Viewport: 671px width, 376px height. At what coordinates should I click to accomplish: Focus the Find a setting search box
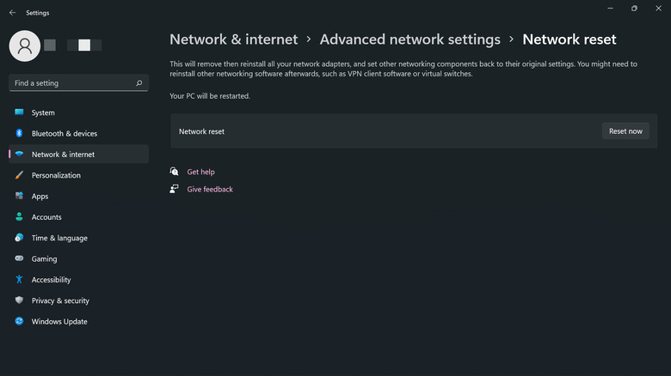[72, 83]
